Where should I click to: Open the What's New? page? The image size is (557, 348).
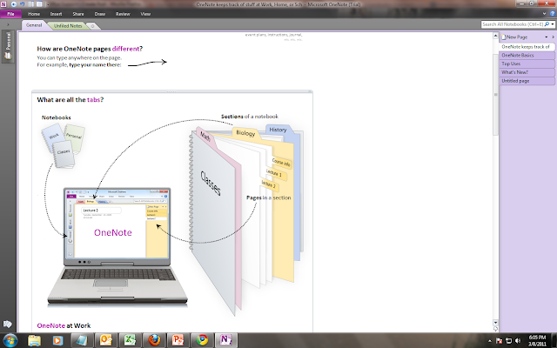coord(527,72)
